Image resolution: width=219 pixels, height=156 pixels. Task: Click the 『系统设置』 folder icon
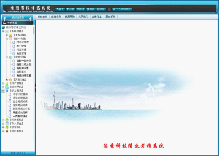(x=7, y=31)
